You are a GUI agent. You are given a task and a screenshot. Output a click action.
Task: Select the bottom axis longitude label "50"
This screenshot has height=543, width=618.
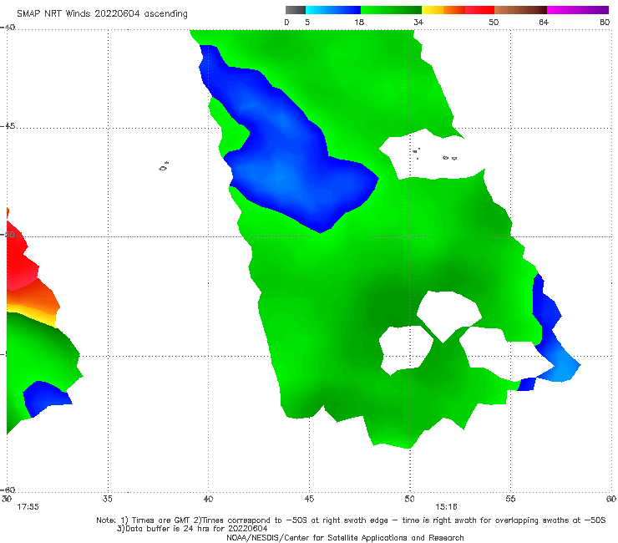409,499
